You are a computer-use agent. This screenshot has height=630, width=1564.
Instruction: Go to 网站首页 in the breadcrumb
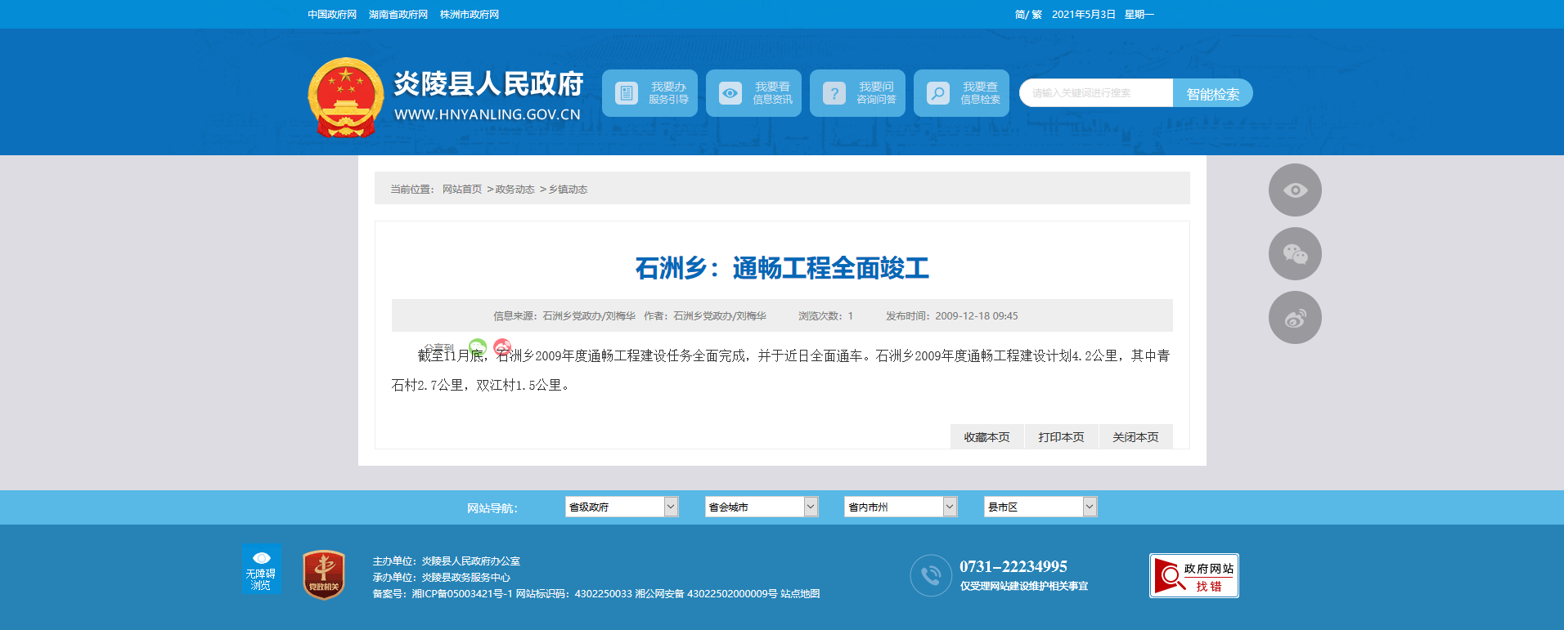pos(462,190)
